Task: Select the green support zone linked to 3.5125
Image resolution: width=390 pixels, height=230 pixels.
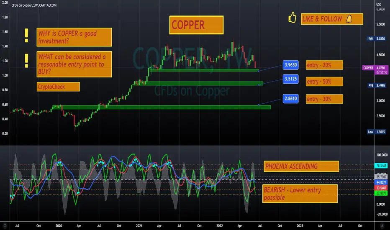Action: pyautogui.click(x=198, y=83)
